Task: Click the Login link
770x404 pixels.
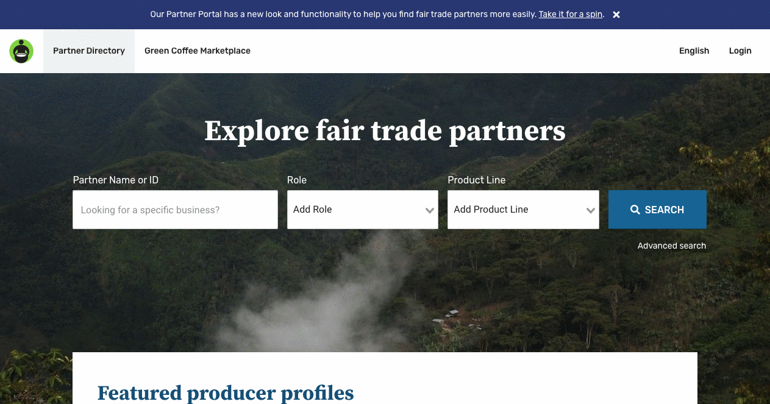Action: pos(740,51)
